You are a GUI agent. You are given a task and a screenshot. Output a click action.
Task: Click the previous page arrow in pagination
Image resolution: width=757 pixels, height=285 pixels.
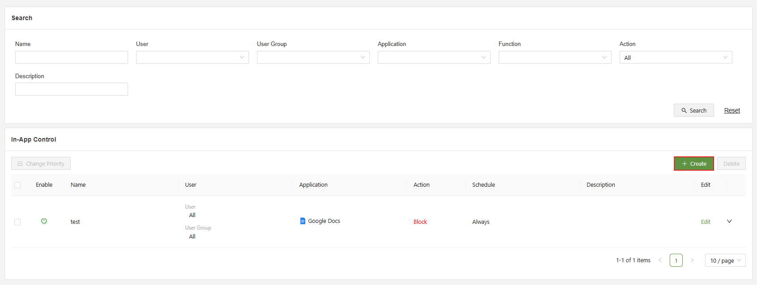pos(660,260)
